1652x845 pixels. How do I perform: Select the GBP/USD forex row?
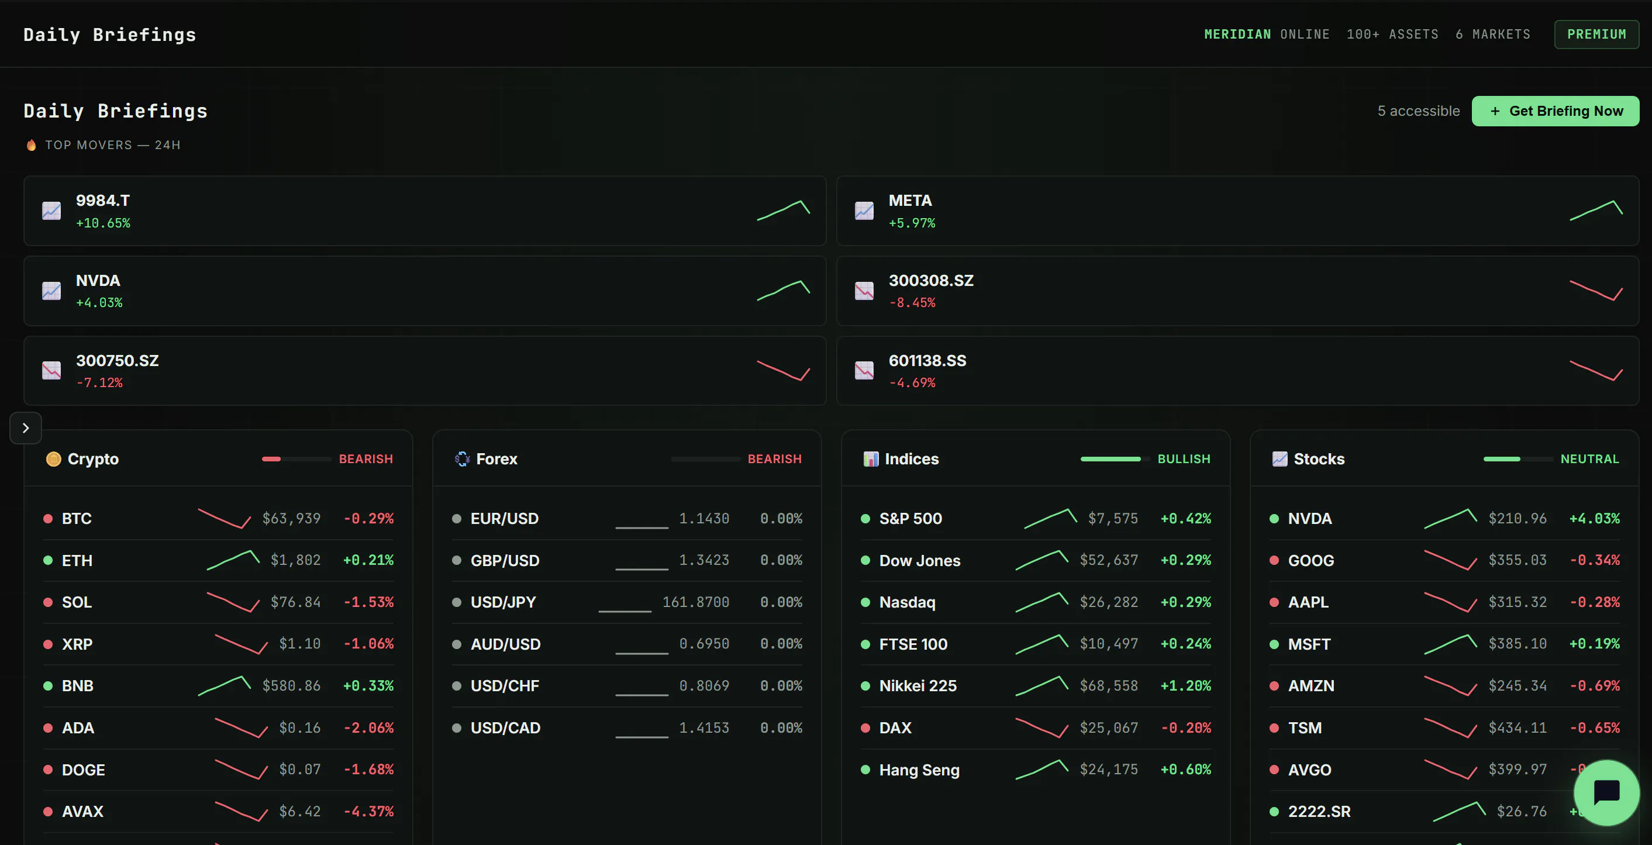(x=626, y=560)
